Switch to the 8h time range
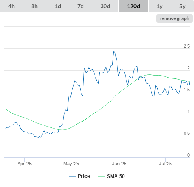This screenshot has height=187, width=194. click(x=34, y=6)
